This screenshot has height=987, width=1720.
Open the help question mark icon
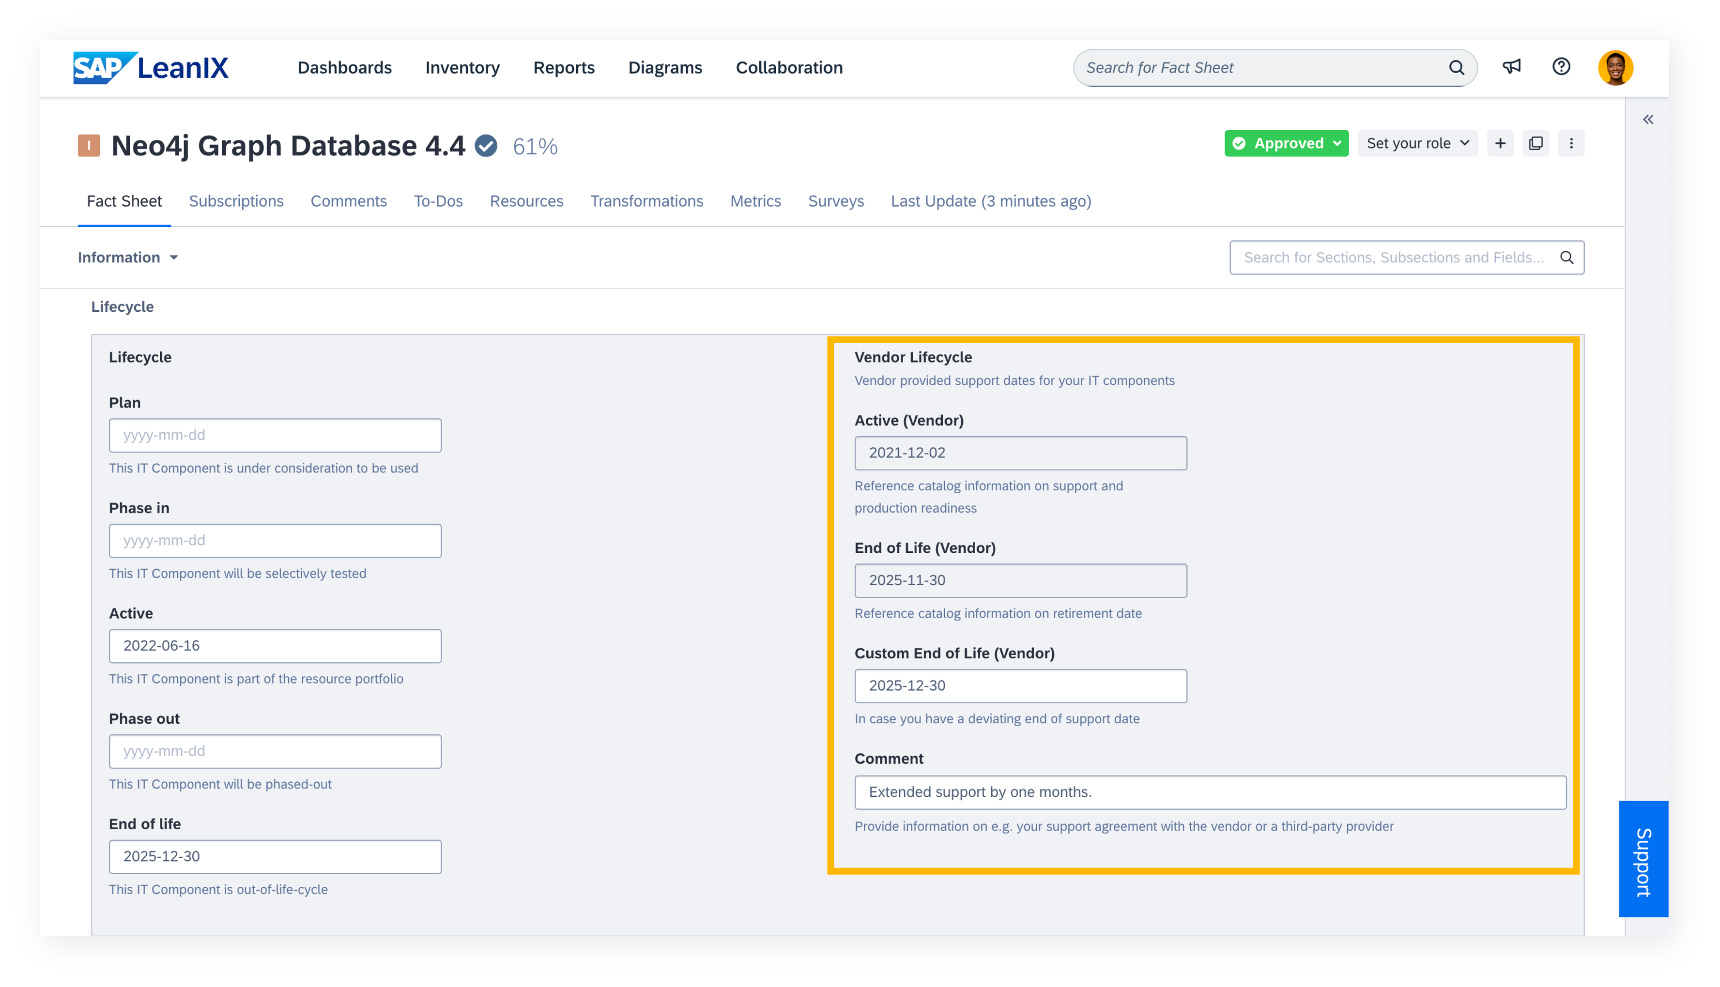[x=1561, y=66]
